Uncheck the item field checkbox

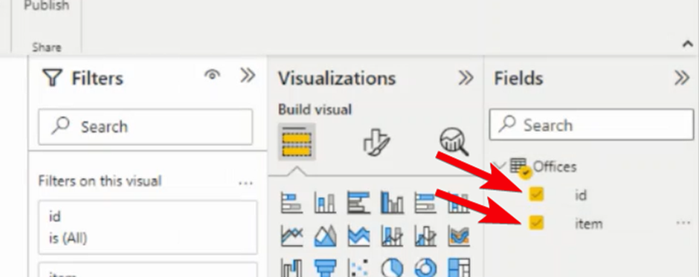536,223
